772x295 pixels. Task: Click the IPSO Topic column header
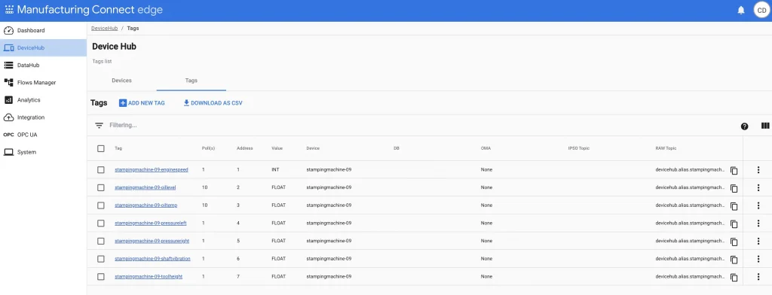point(578,148)
